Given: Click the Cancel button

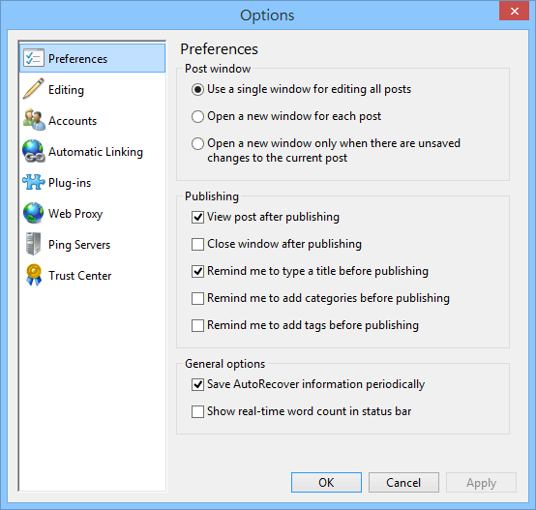Looking at the screenshot, I should (x=403, y=482).
